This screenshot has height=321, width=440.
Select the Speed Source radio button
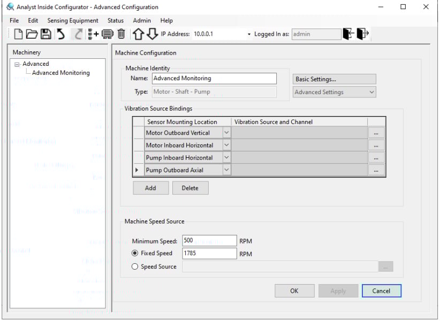coord(135,266)
